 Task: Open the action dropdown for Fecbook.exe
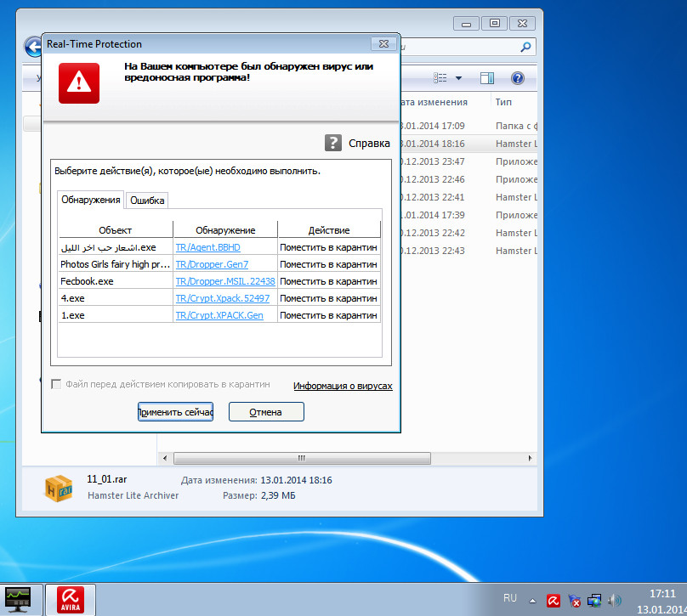point(328,281)
